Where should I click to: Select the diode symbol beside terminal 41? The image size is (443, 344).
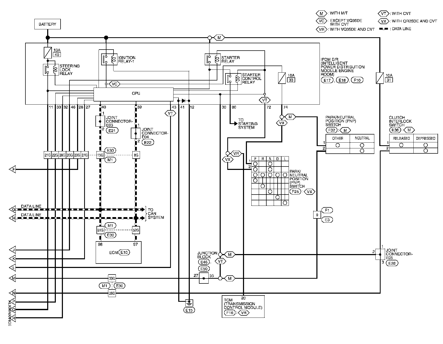(x=183, y=100)
